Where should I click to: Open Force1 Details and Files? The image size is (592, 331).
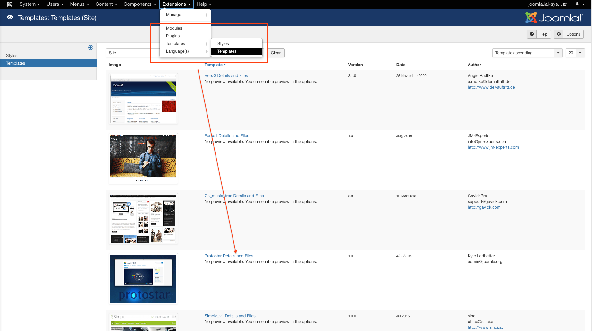pyautogui.click(x=227, y=136)
